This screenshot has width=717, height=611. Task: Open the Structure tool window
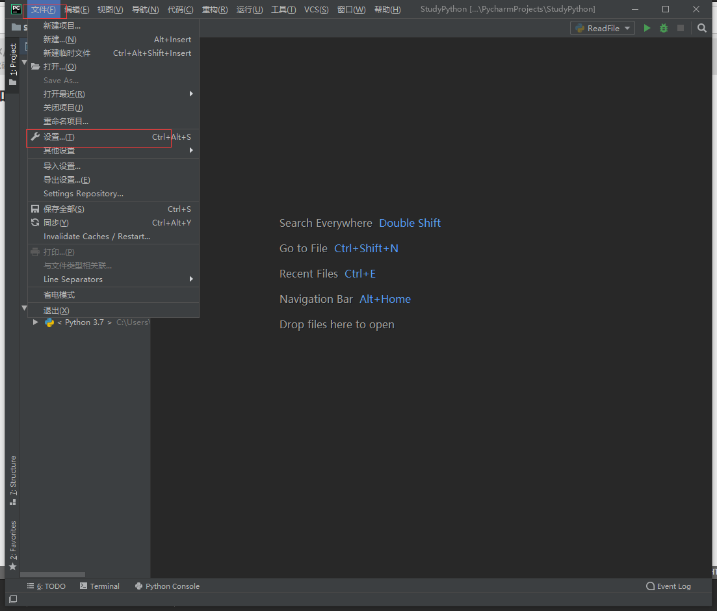pos(13,480)
